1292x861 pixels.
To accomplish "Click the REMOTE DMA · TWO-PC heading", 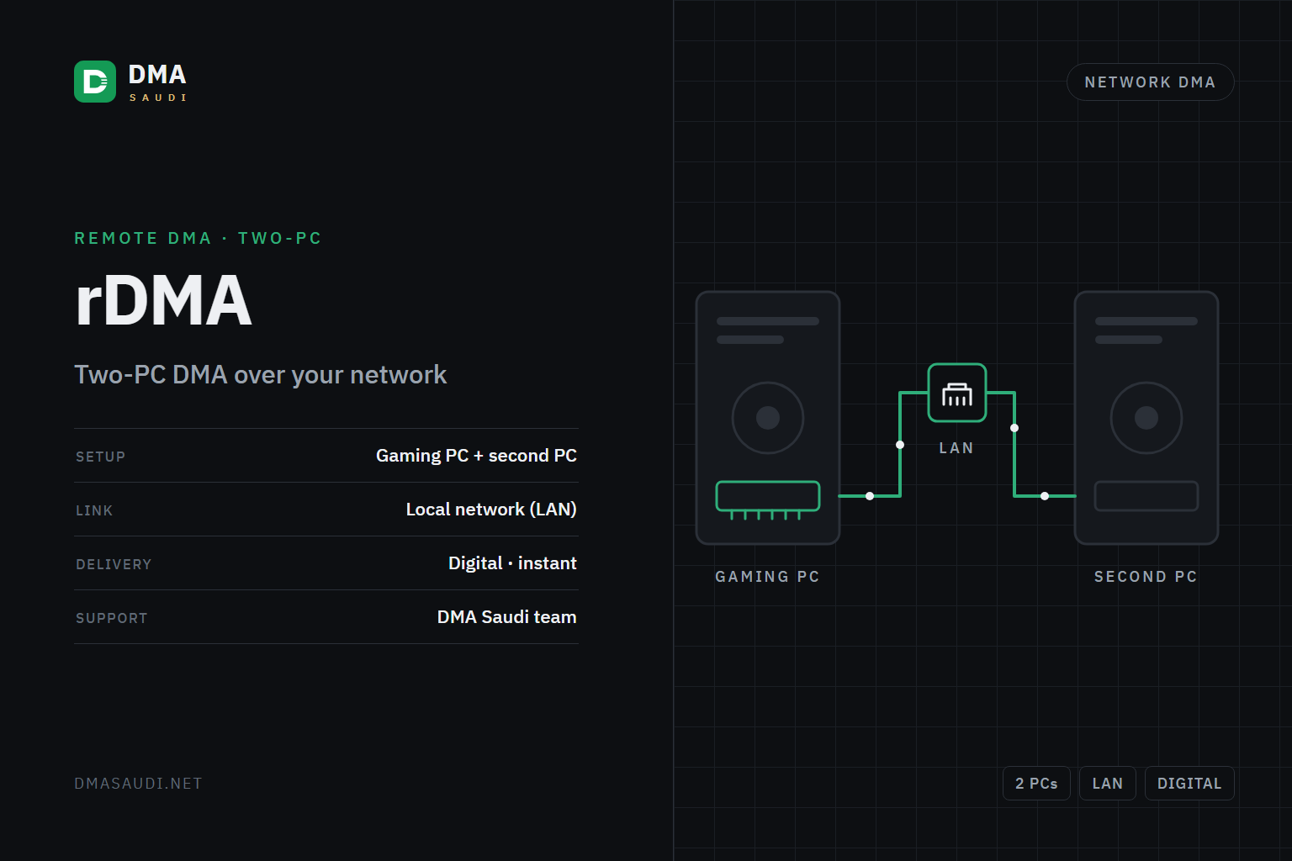I will point(198,238).
